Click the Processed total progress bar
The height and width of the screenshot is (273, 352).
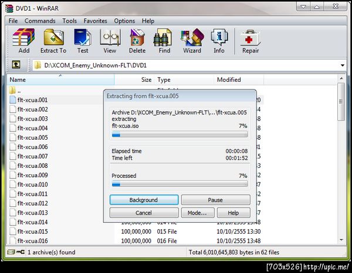point(180,184)
